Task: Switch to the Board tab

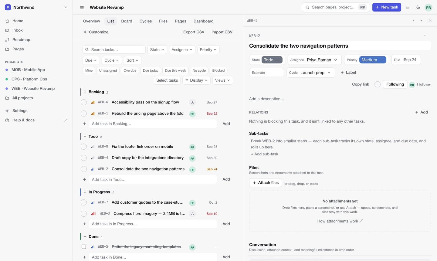Action: coord(127,21)
